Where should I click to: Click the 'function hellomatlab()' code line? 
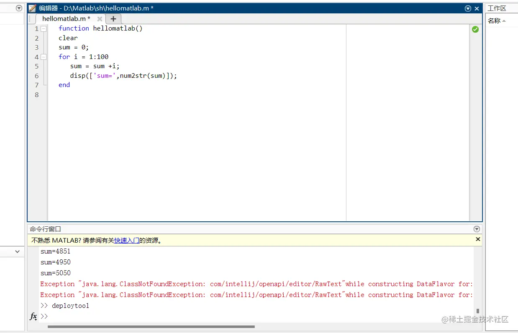(x=100, y=28)
